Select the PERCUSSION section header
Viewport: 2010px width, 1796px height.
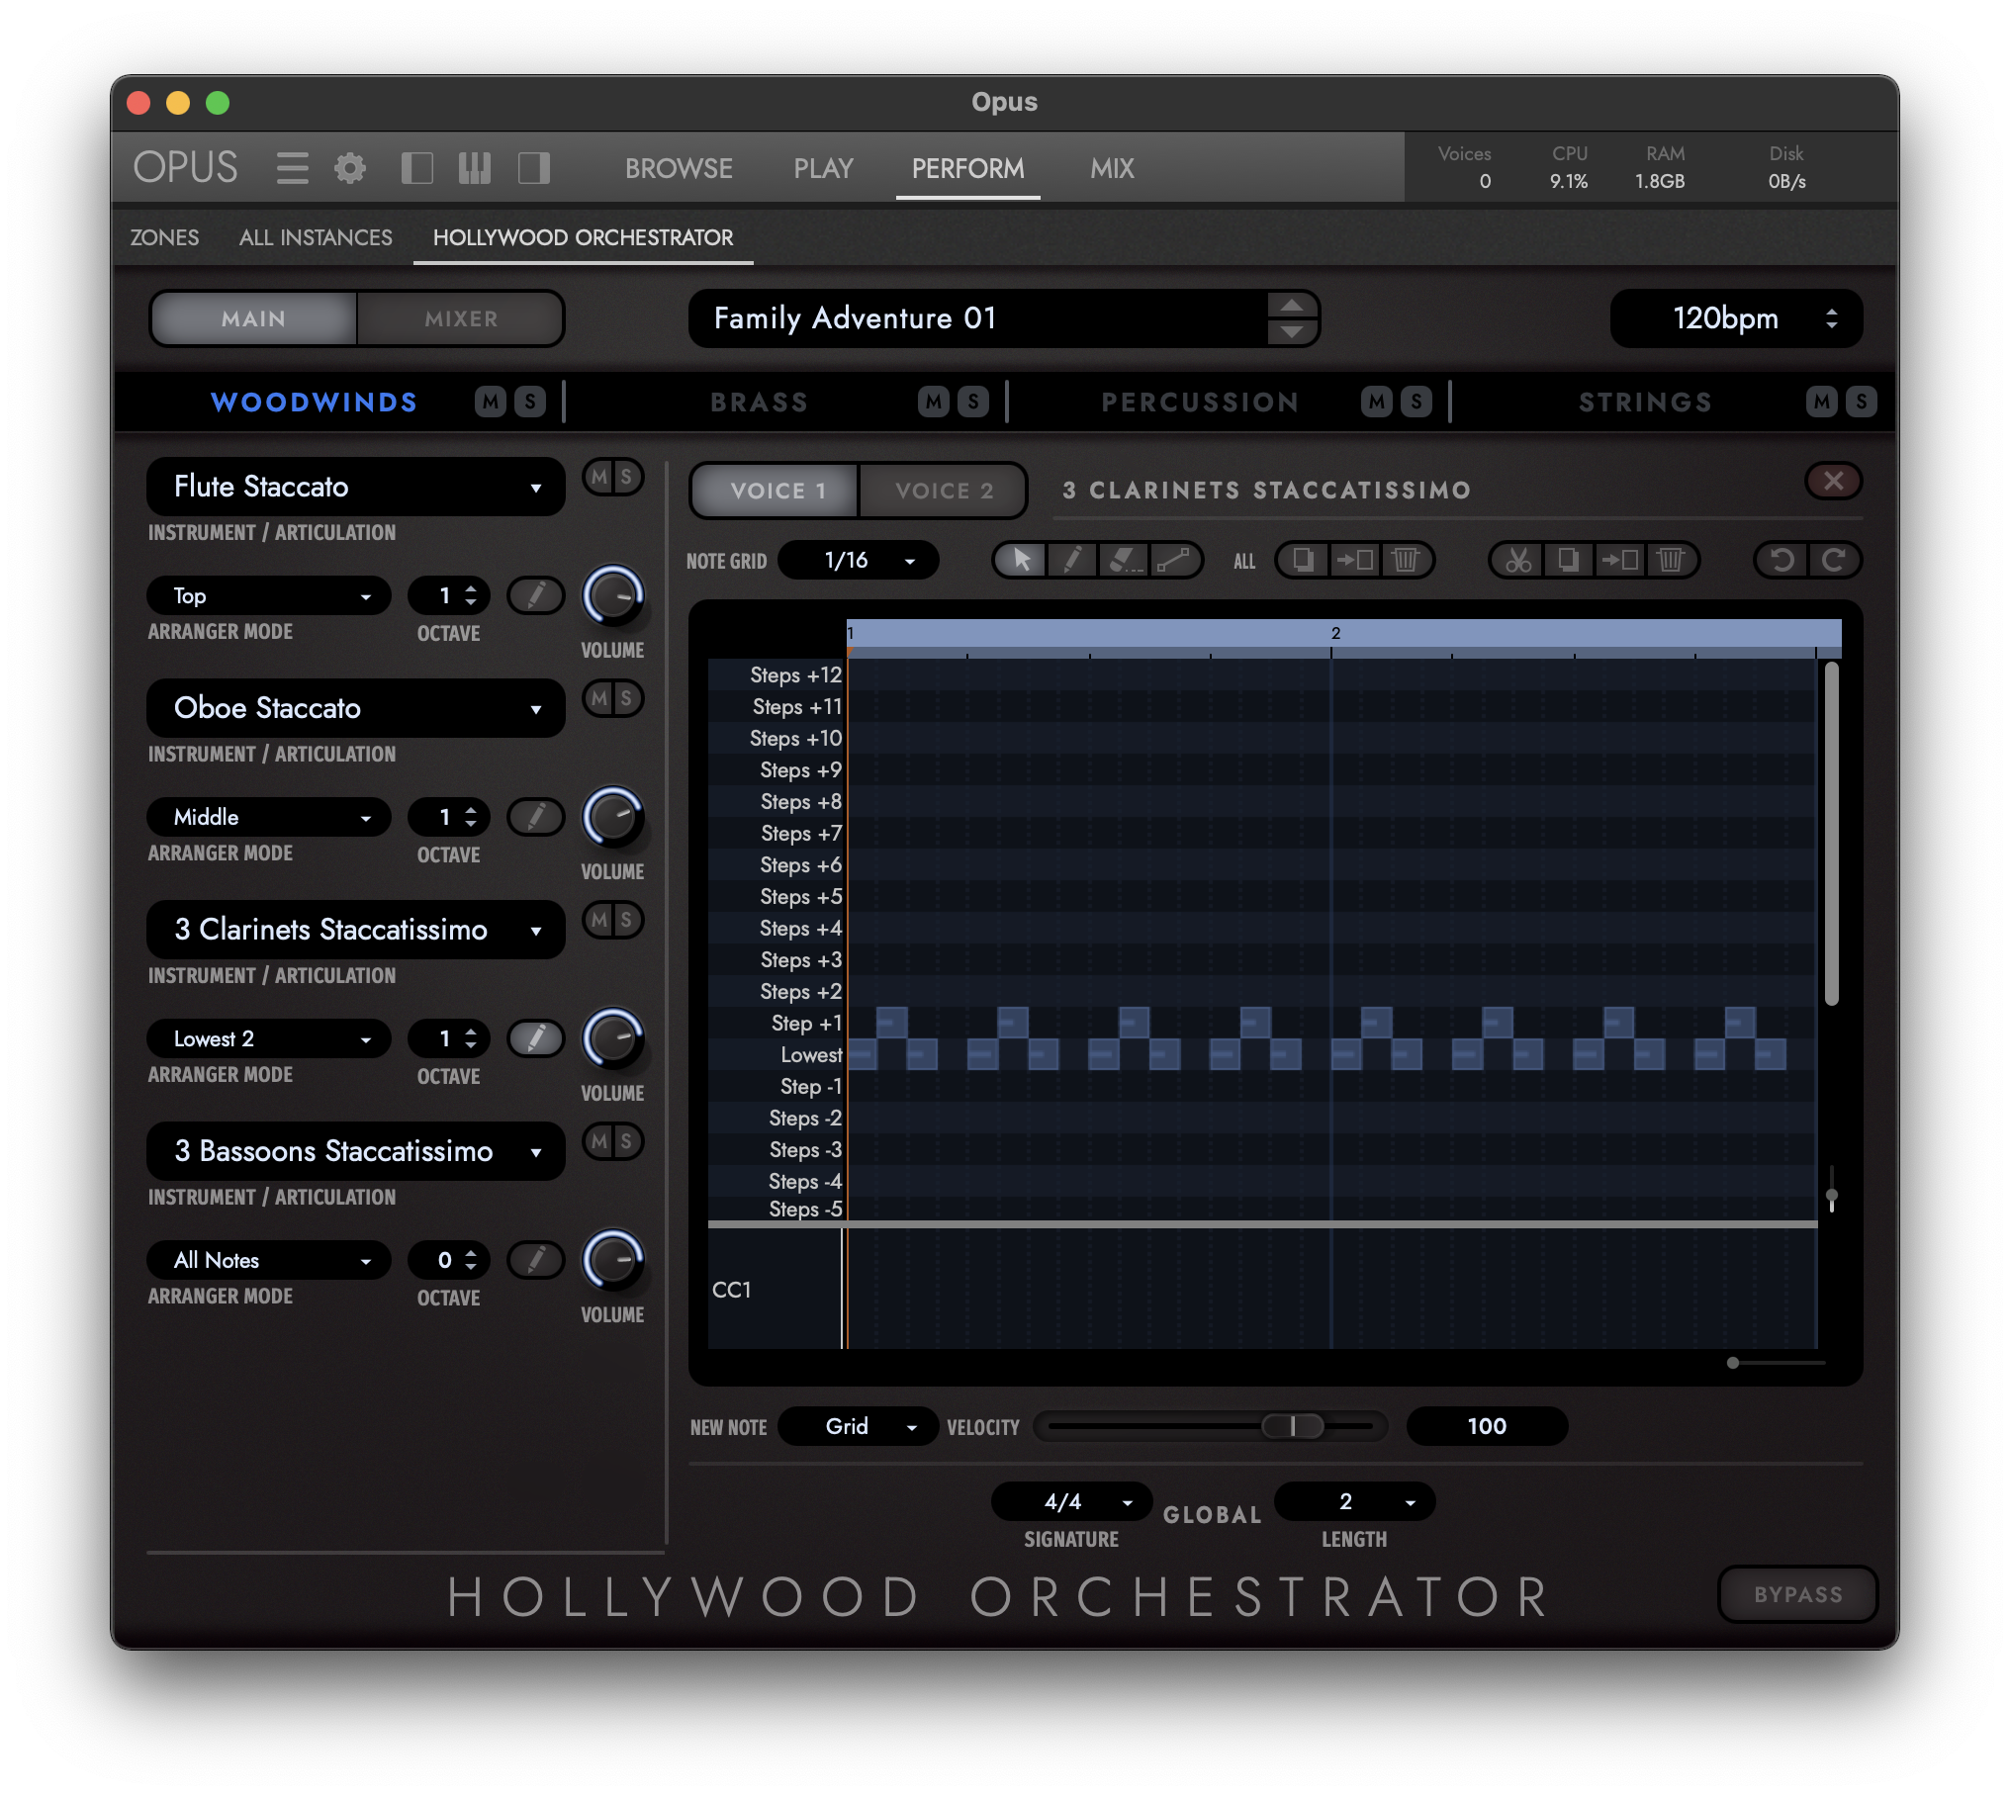[x=1200, y=402]
